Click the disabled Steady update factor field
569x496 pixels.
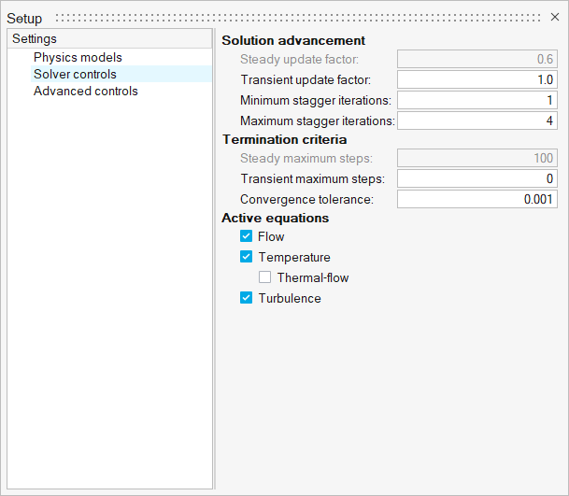(477, 60)
